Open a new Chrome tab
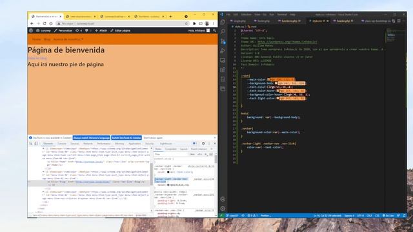 170,16
